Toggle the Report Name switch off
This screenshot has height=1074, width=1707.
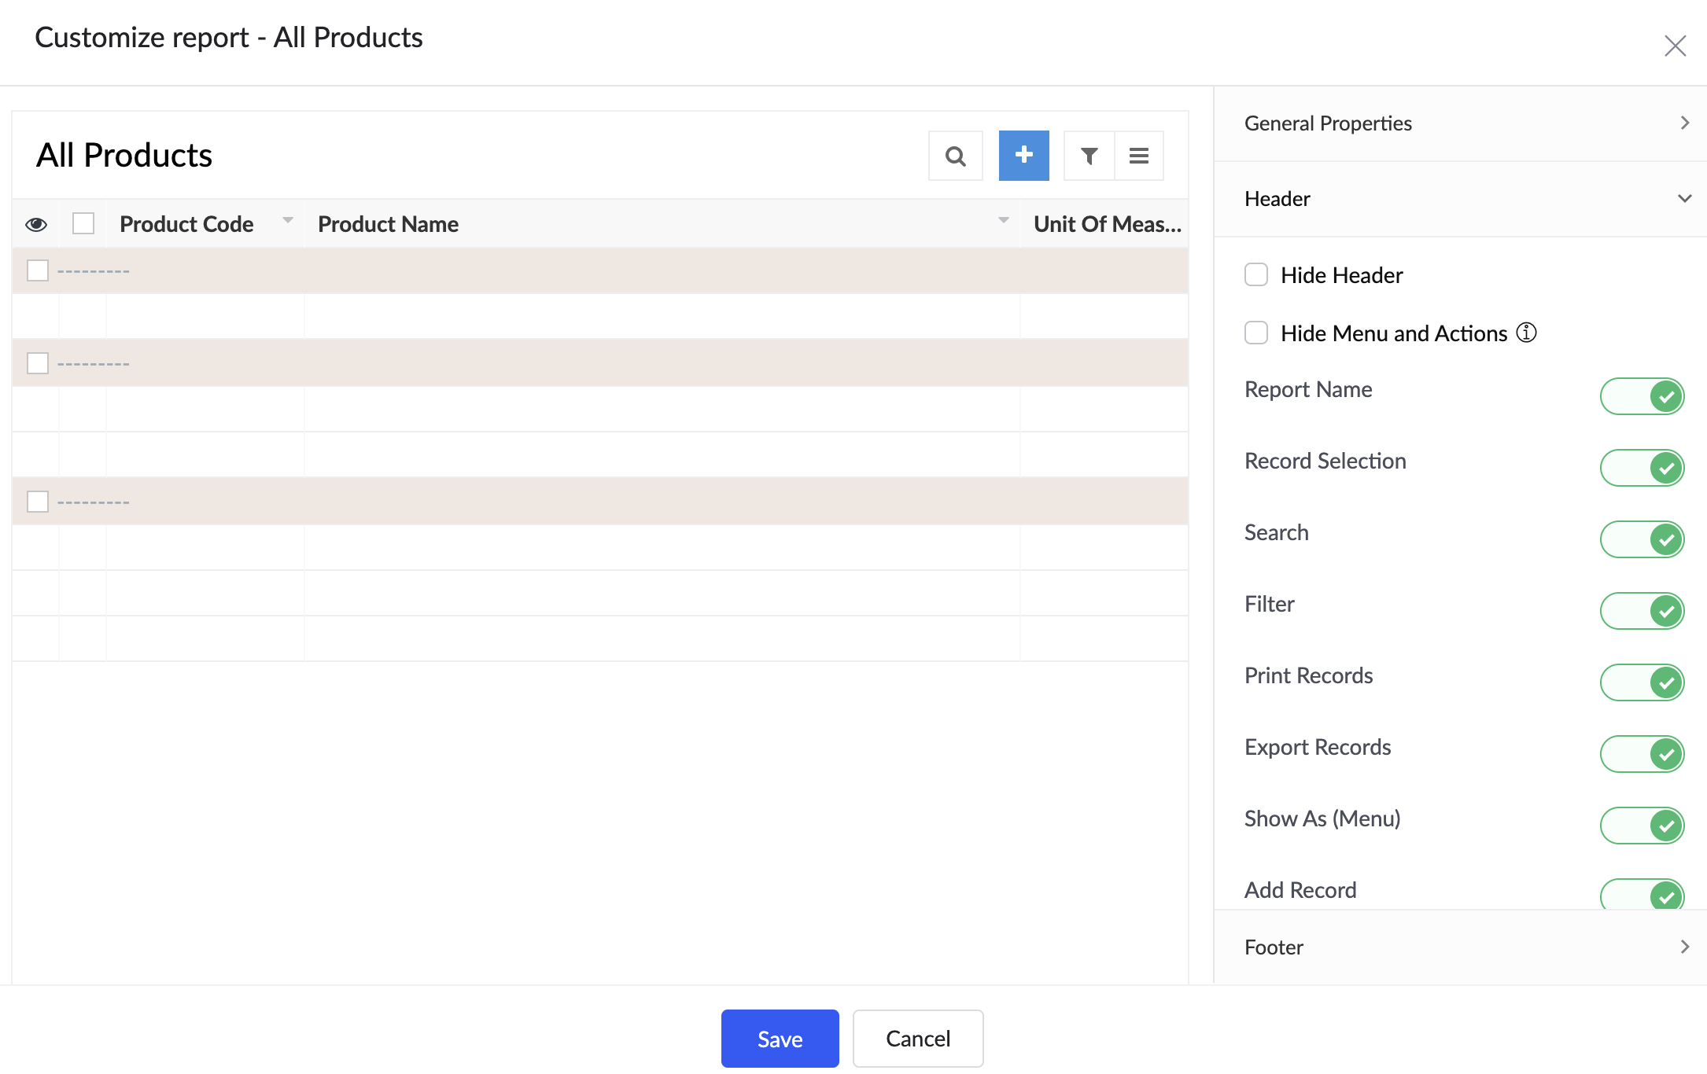tap(1642, 396)
